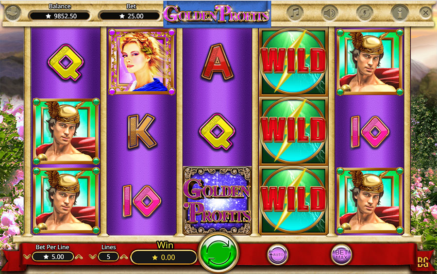
Task: Toggle the lightning turbo spin icon
Action: 365,13
